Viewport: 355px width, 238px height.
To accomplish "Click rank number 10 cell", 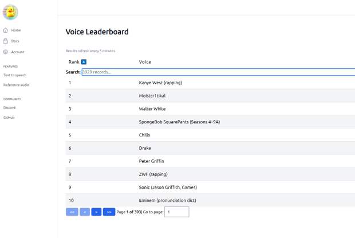I will click(x=71, y=200).
